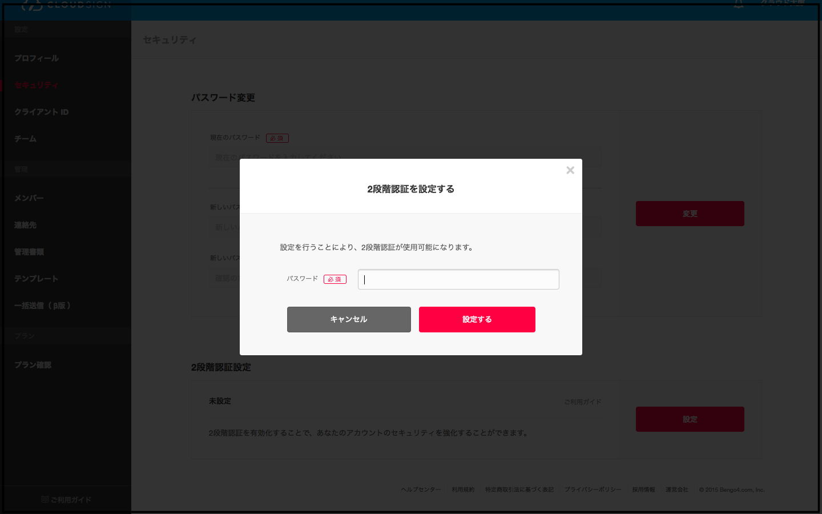Close the 2段階認証 dialog with the X icon
Image resolution: width=822 pixels, height=514 pixels.
(570, 170)
